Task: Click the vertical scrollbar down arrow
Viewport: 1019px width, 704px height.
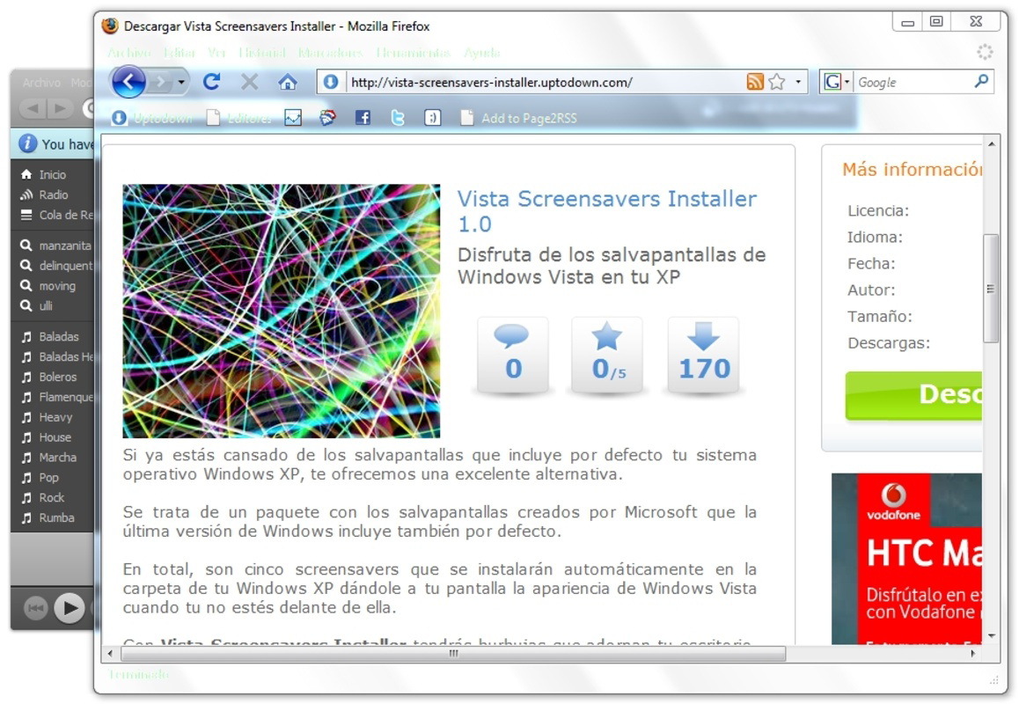Action: [x=991, y=635]
